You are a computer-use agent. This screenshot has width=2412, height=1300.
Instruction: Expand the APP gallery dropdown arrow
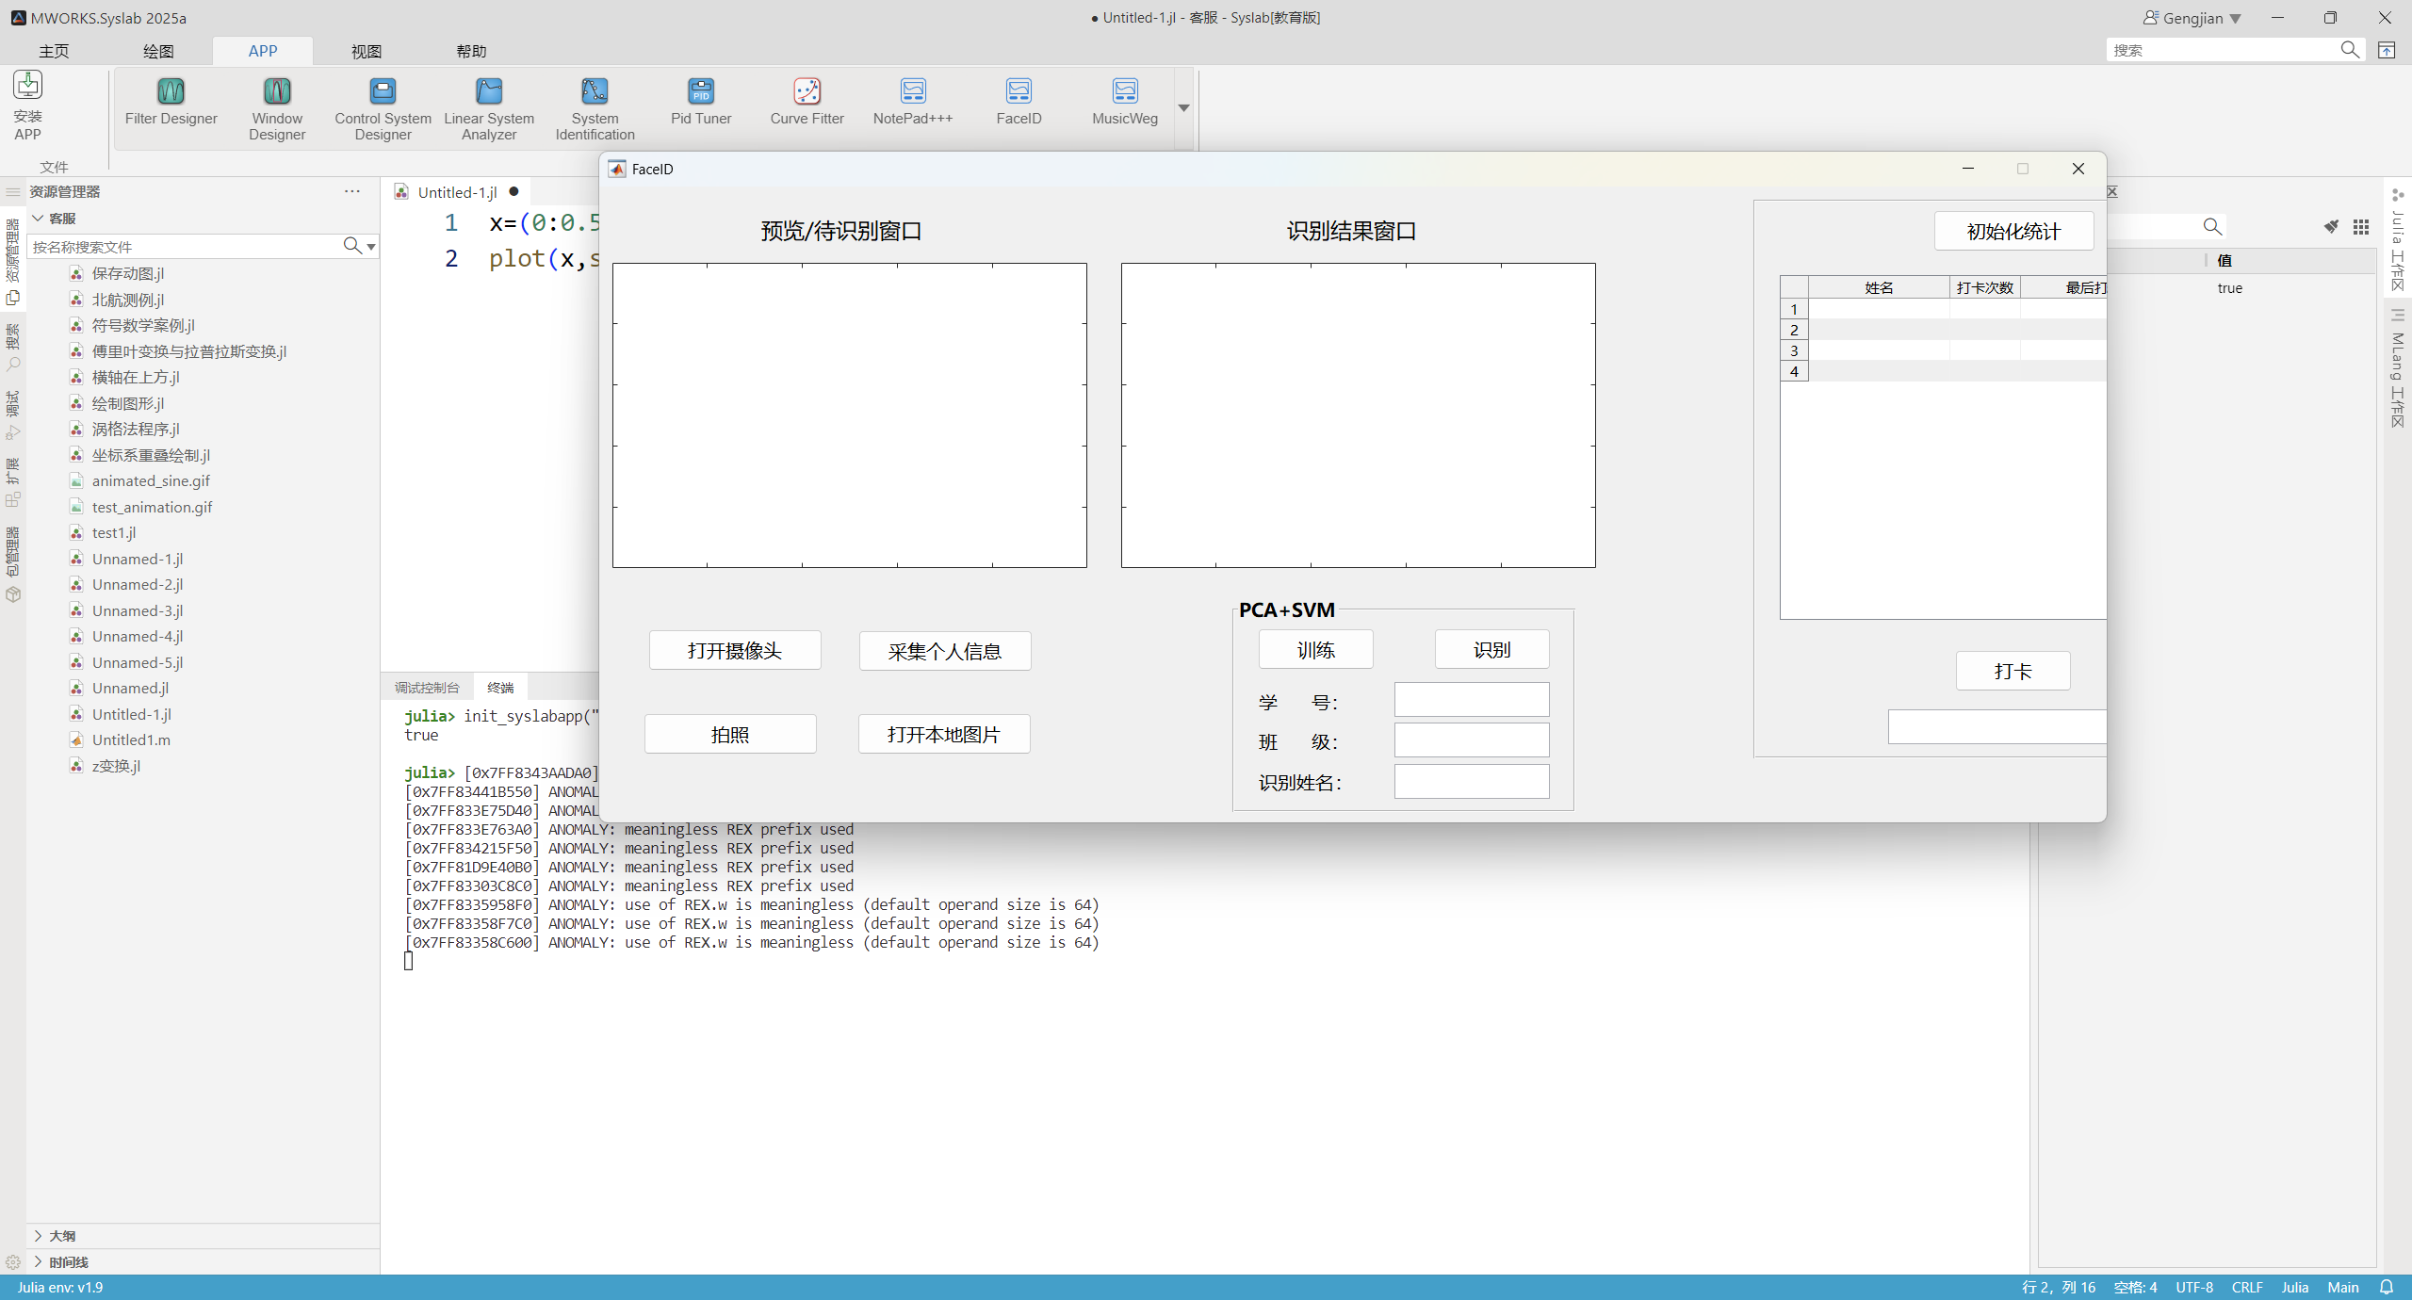(x=1183, y=107)
